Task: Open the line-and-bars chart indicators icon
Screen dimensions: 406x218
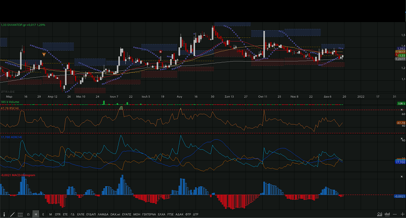Action: point(379,214)
